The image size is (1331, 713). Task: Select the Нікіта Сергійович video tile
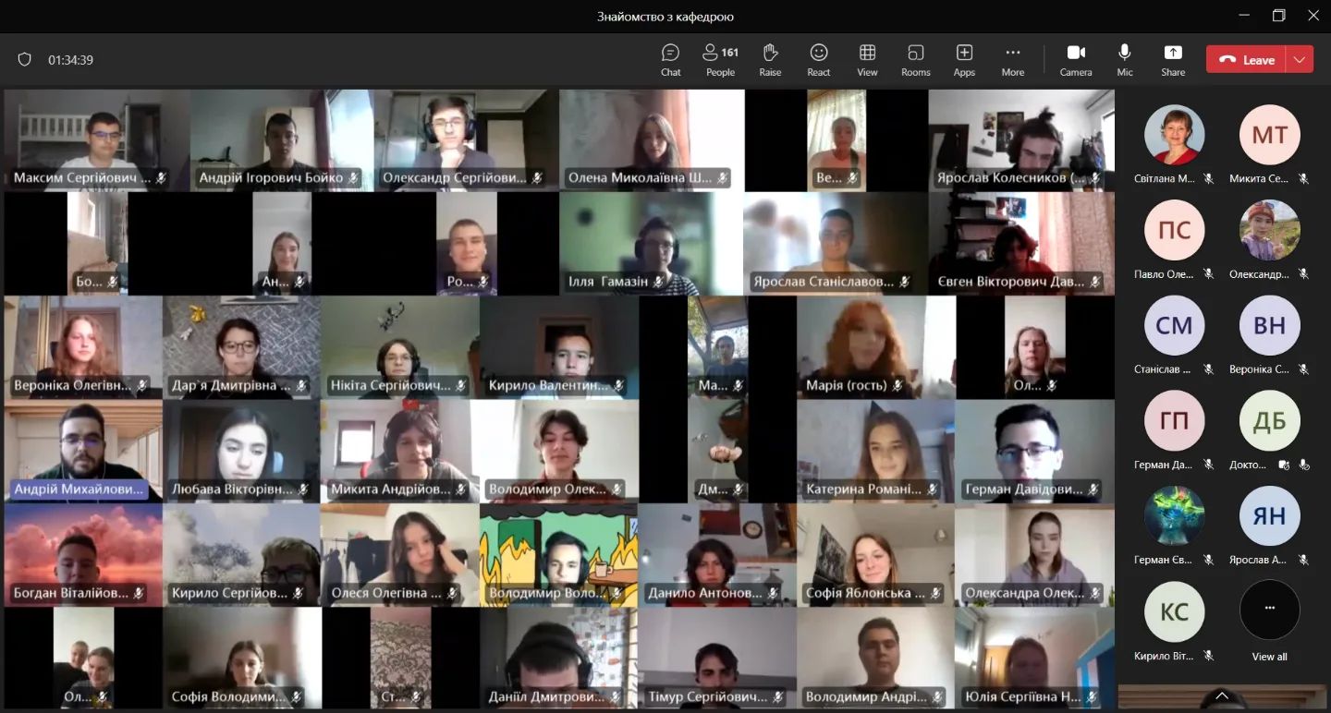tap(400, 347)
